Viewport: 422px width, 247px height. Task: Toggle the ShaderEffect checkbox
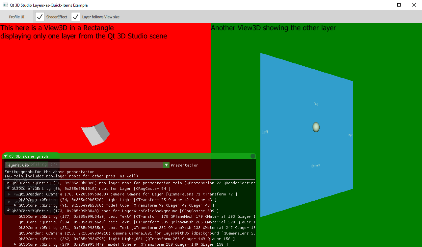[40, 17]
